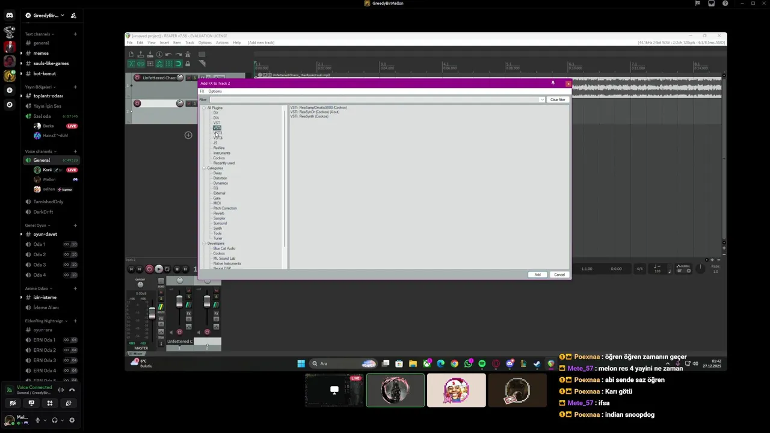Select the Pitch Correction category

coord(225,208)
